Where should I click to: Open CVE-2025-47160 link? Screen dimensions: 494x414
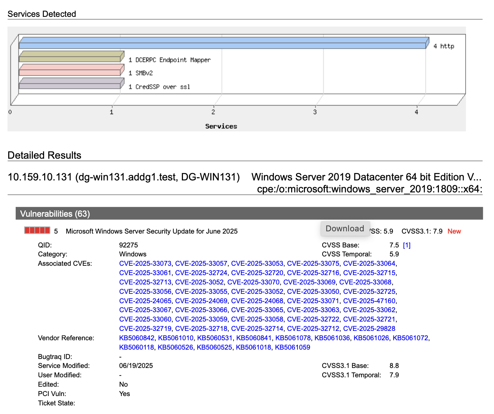pyautogui.click(x=369, y=301)
